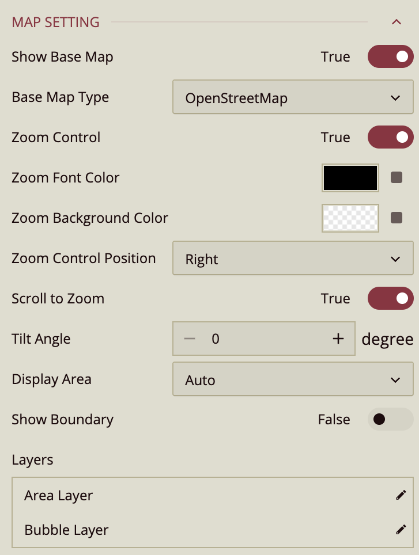Expand the Display Area dropdown
Viewport: 419px width, 555px height.
(x=293, y=380)
